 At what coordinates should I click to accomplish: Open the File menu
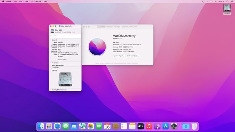15,1
